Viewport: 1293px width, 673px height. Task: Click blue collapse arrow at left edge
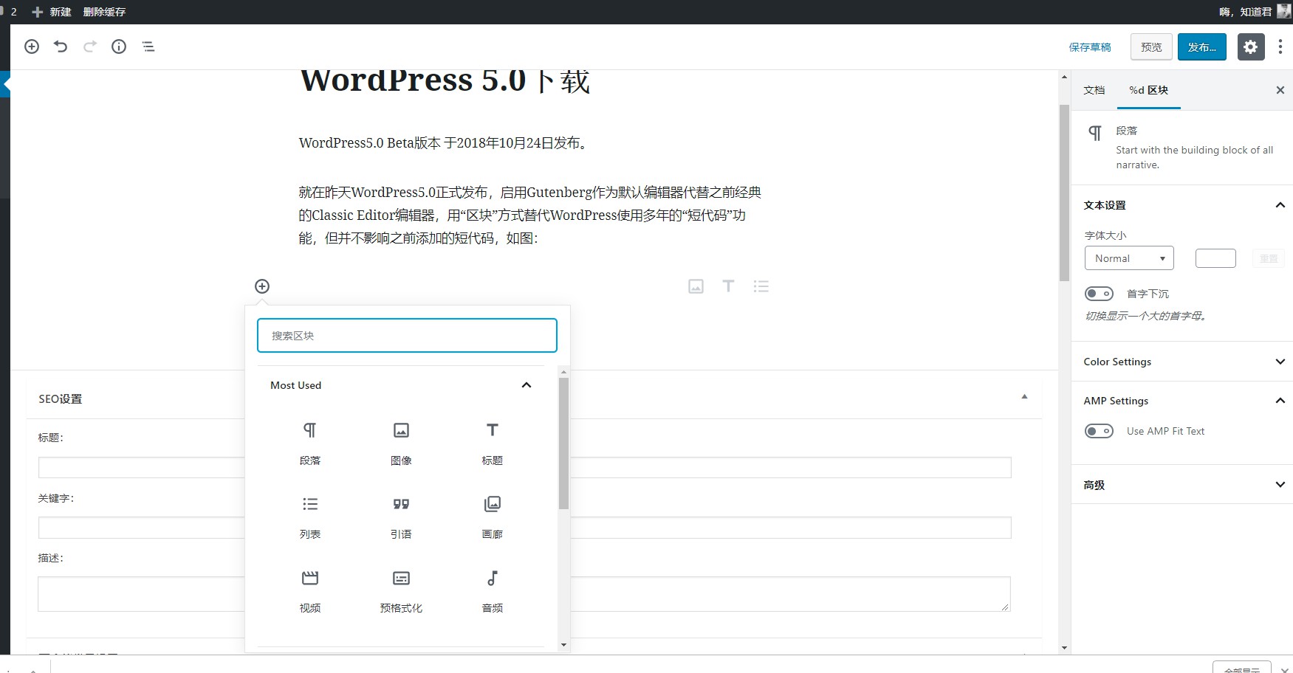click(x=5, y=85)
